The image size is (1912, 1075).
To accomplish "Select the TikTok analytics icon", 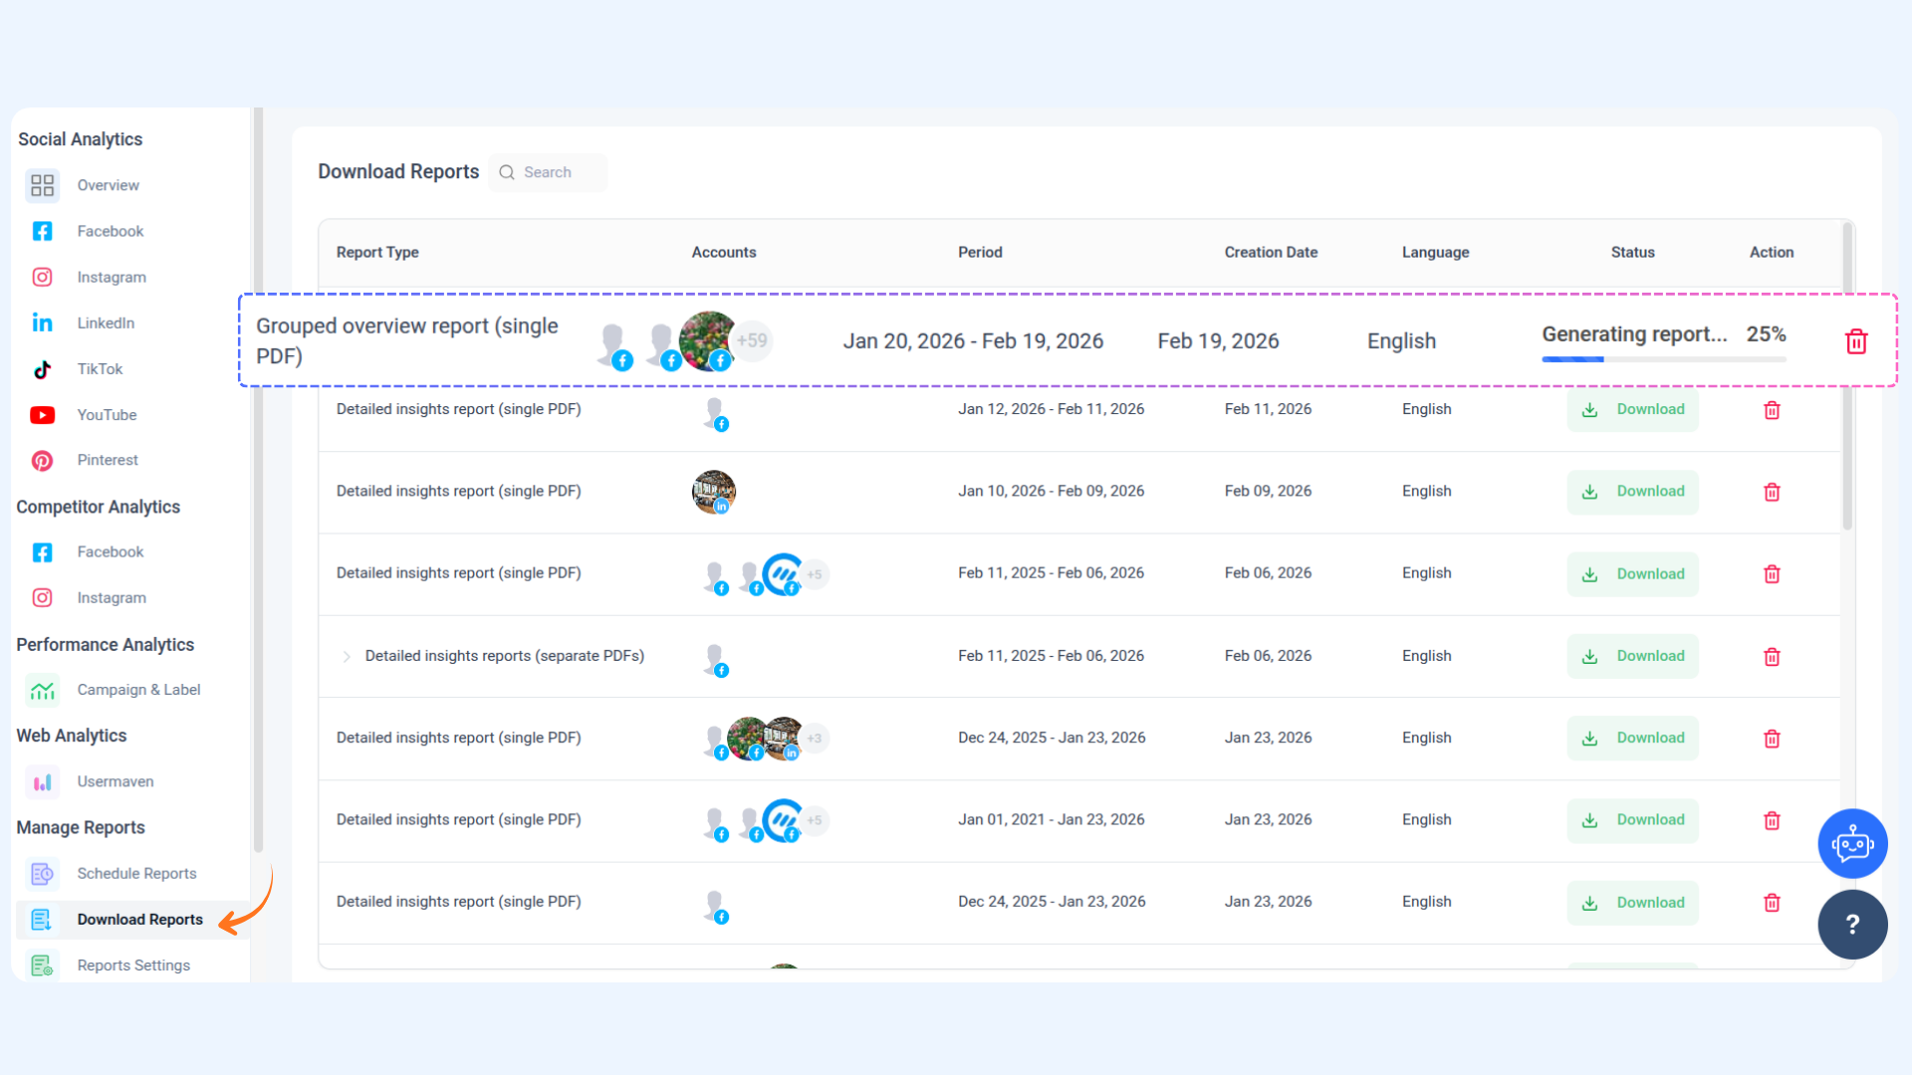I will tap(42, 369).
